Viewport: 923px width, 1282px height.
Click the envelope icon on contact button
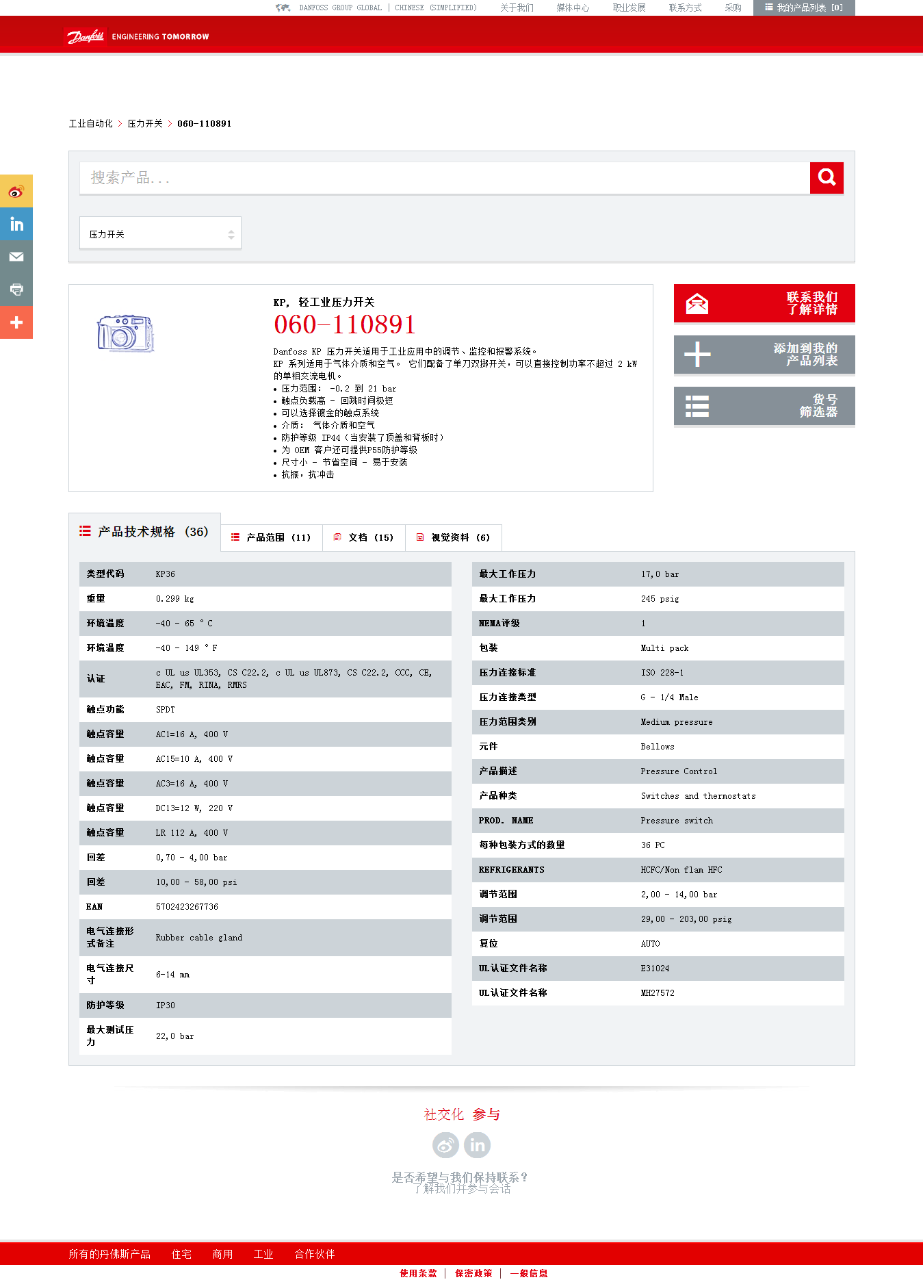click(697, 303)
